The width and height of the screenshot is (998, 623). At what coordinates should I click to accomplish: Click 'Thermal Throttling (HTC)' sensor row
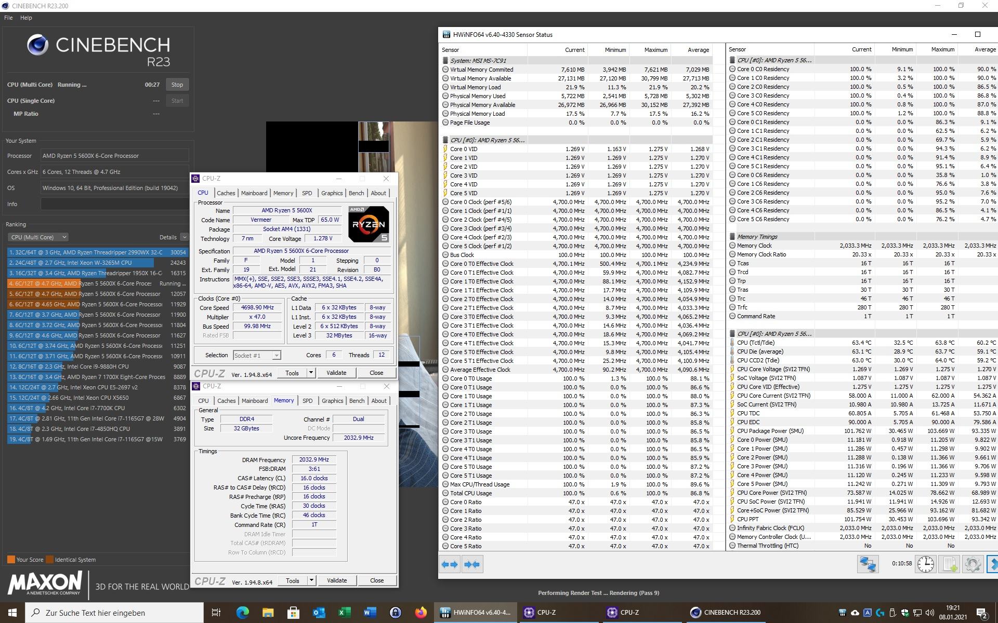pyautogui.click(x=862, y=546)
